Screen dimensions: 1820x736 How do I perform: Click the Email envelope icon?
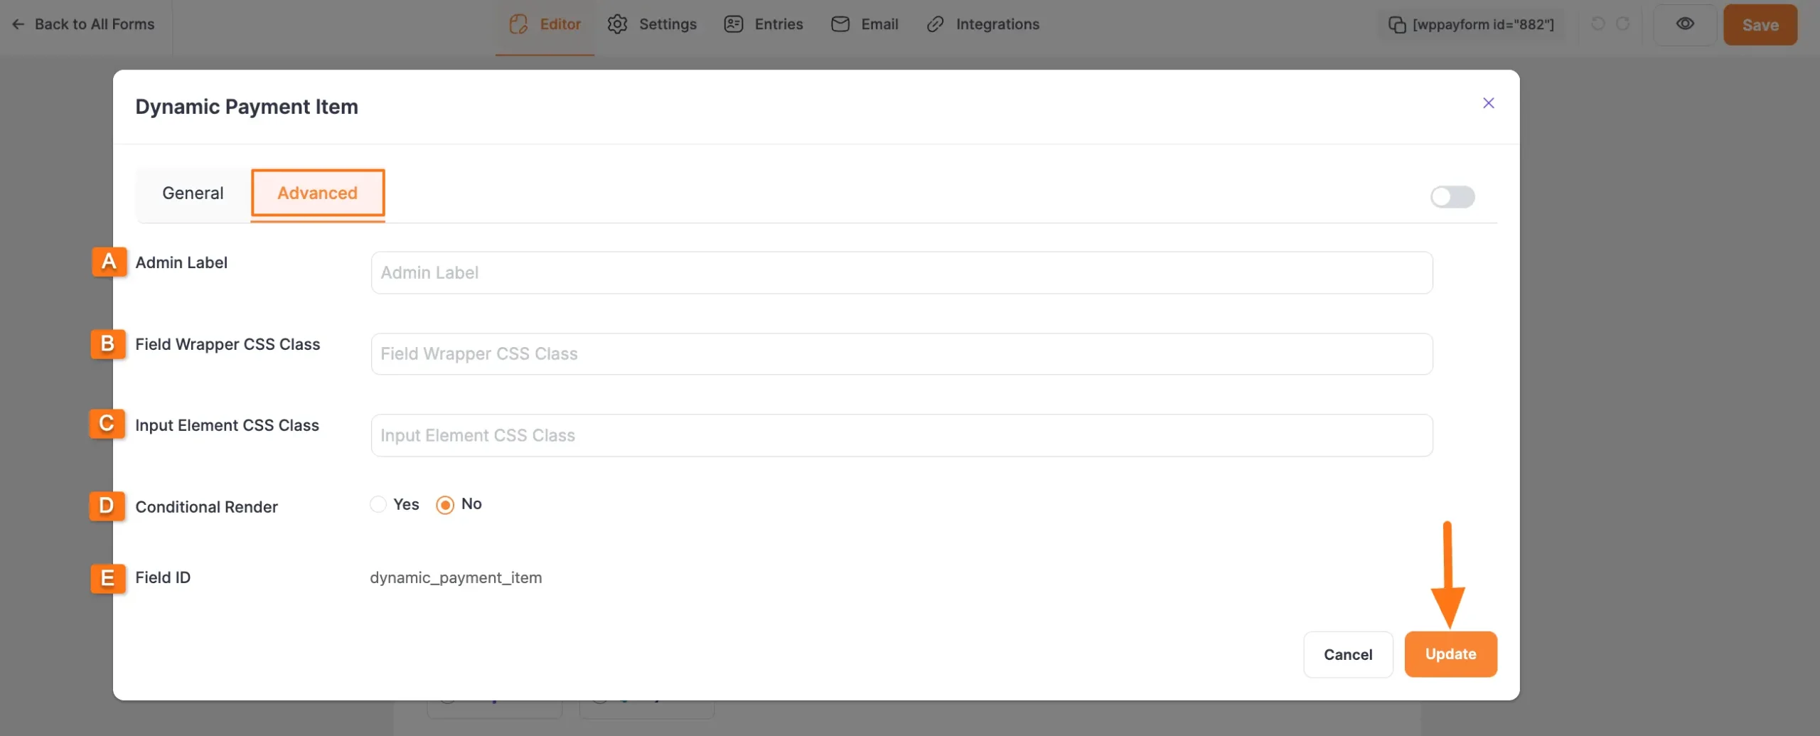(x=840, y=24)
